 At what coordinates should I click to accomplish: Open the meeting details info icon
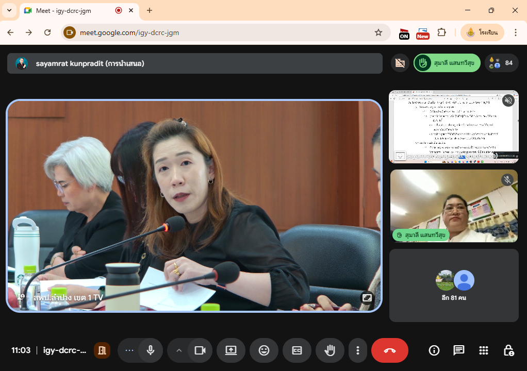434,350
